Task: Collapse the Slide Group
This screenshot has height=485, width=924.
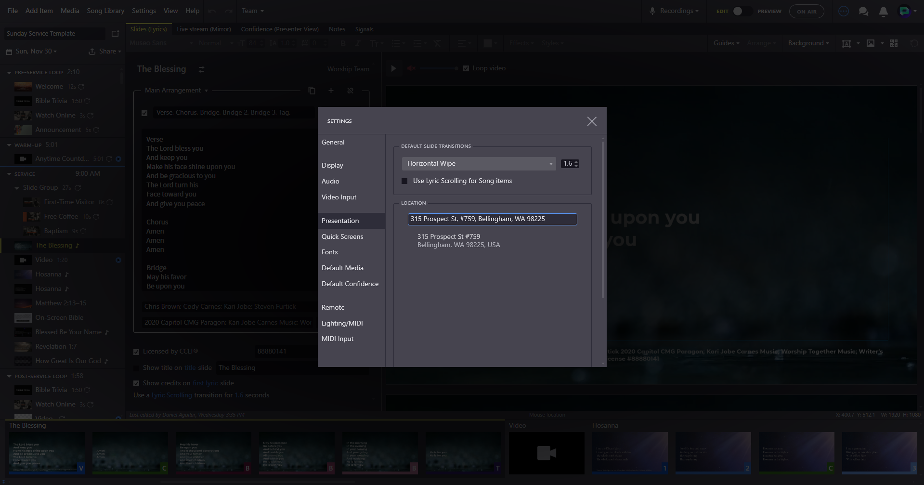Action: (17, 188)
